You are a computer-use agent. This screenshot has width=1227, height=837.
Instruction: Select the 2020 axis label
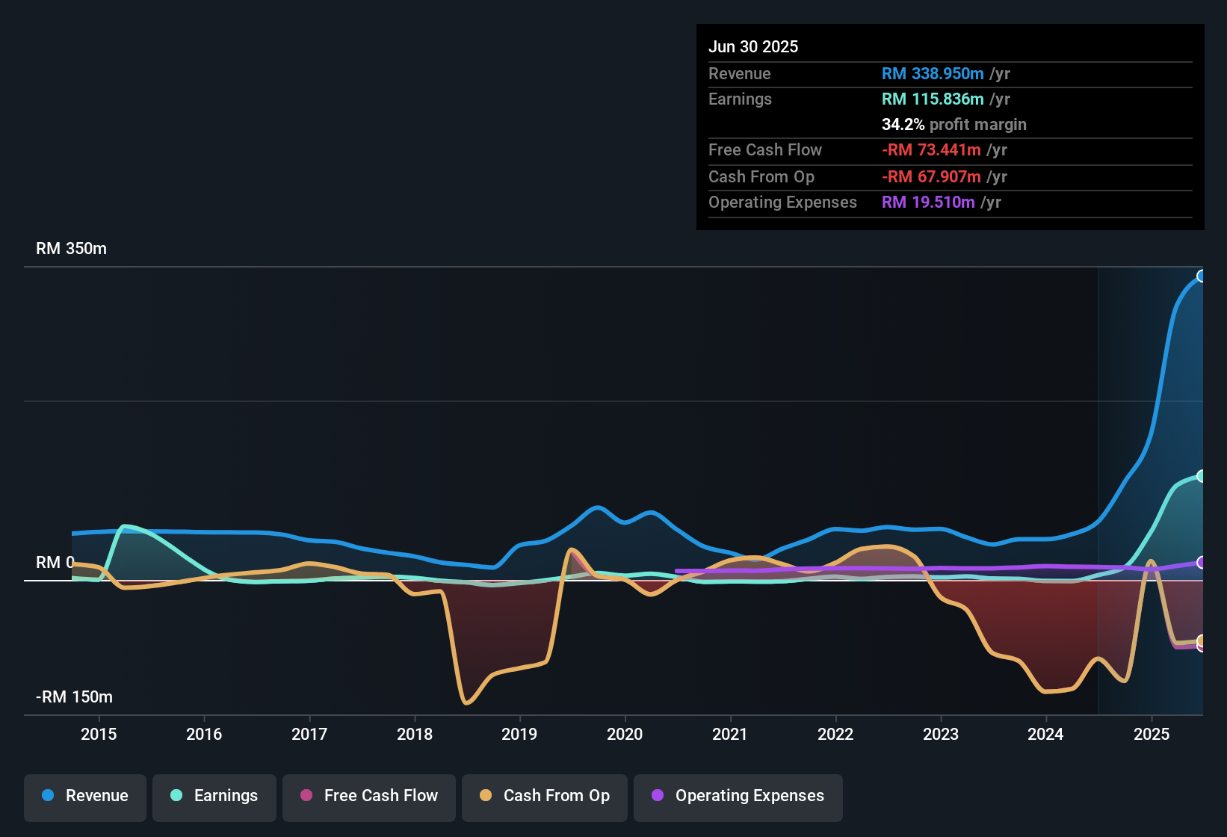coord(626,734)
